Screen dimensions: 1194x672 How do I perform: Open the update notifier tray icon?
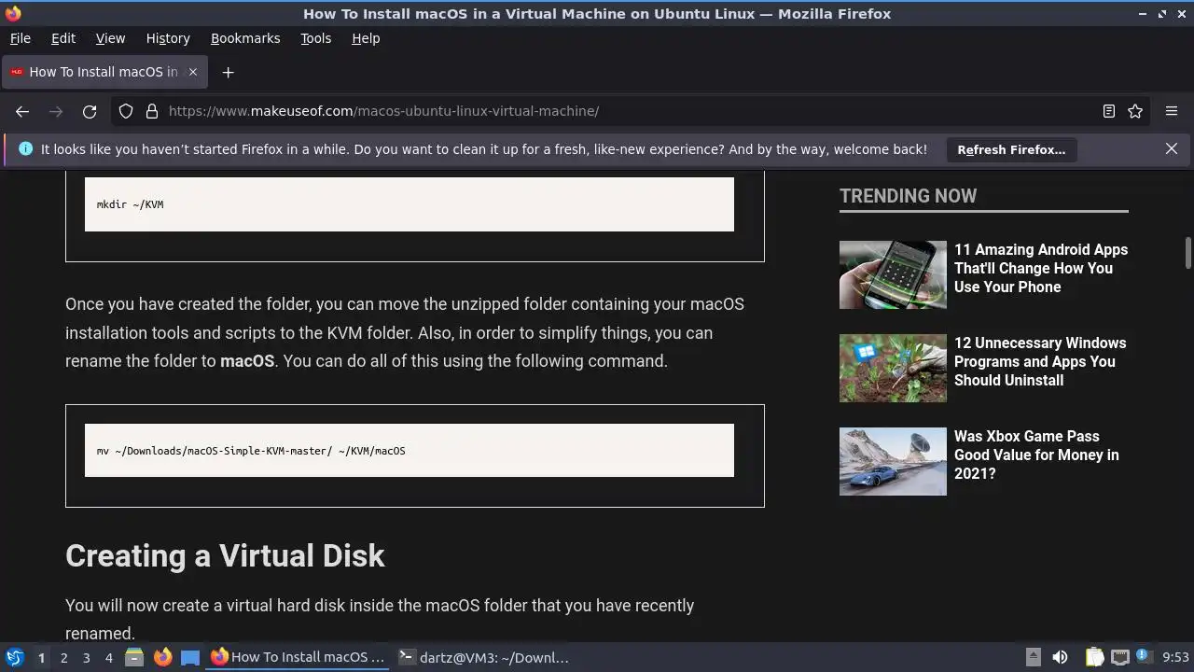1144,656
